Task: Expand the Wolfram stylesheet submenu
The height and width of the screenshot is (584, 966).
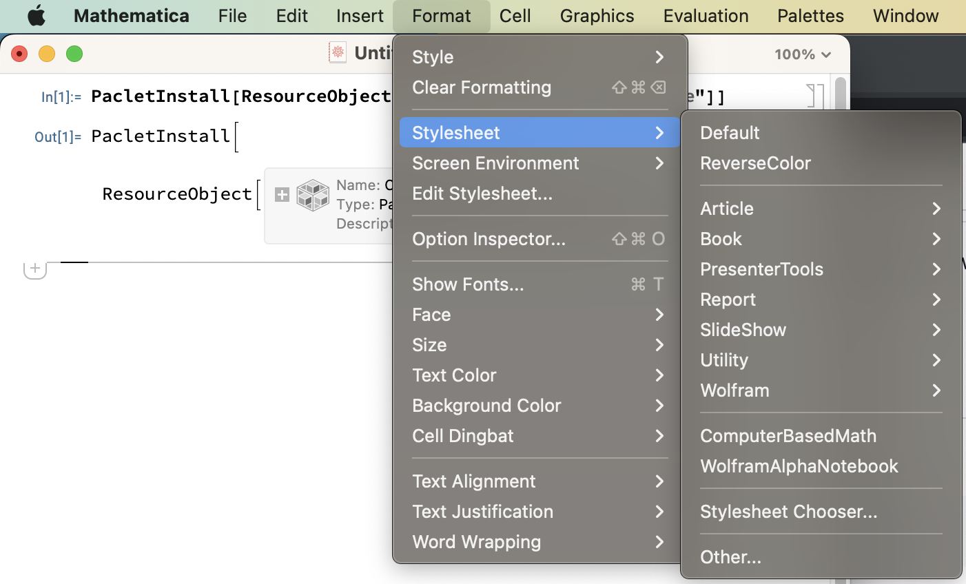Action: click(x=734, y=390)
